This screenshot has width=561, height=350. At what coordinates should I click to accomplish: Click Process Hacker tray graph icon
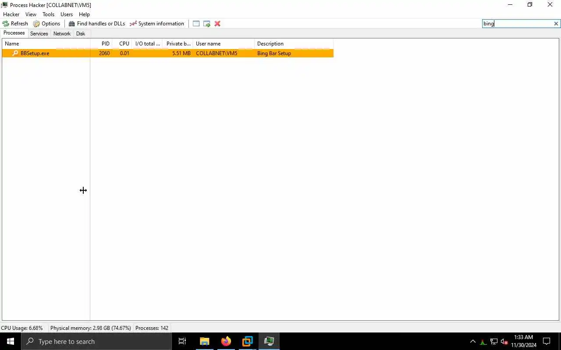pos(483,342)
